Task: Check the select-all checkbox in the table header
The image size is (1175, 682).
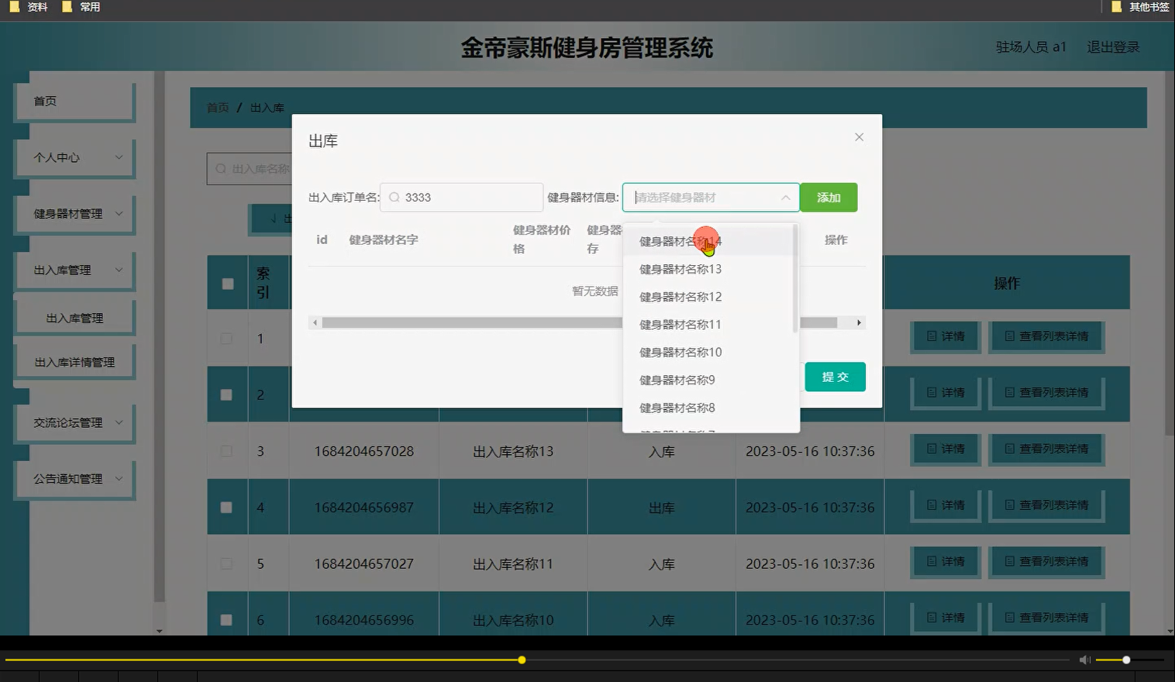Action: click(x=226, y=284)
